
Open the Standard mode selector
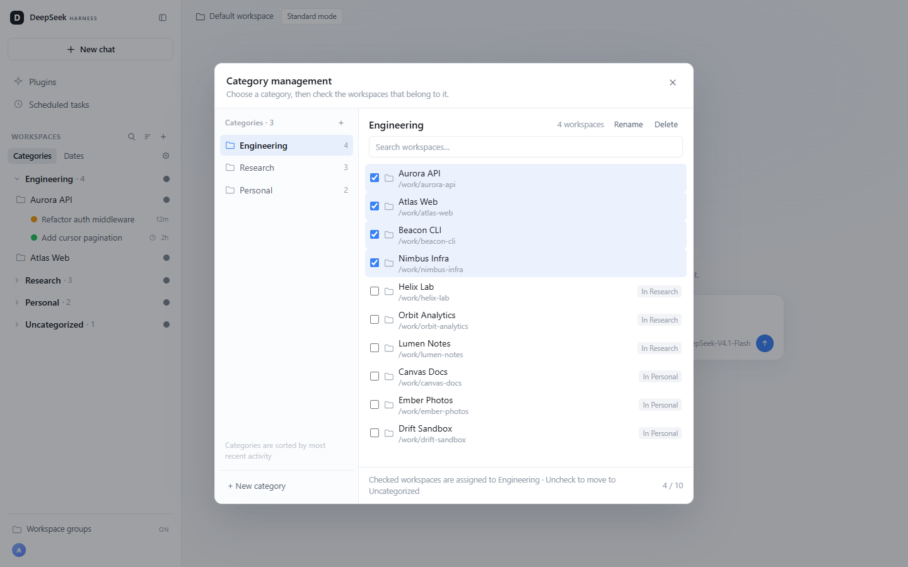tap(311, 16)
